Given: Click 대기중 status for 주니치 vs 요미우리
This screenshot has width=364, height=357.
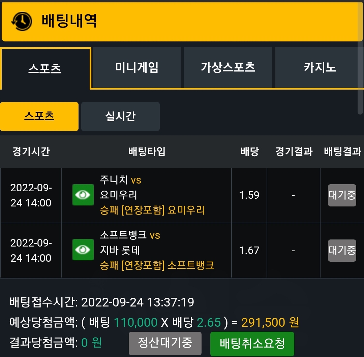Looking at the screenshot, I should point(342,195).
